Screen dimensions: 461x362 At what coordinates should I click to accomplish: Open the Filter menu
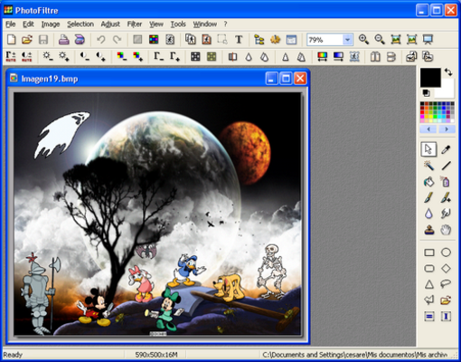point(135,24)
